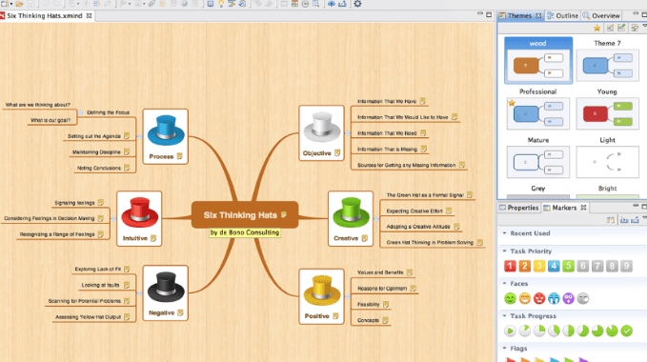Collapse Defining the Focus subtopics
This screenshot has height=362, width=647.
coord(81,112)
